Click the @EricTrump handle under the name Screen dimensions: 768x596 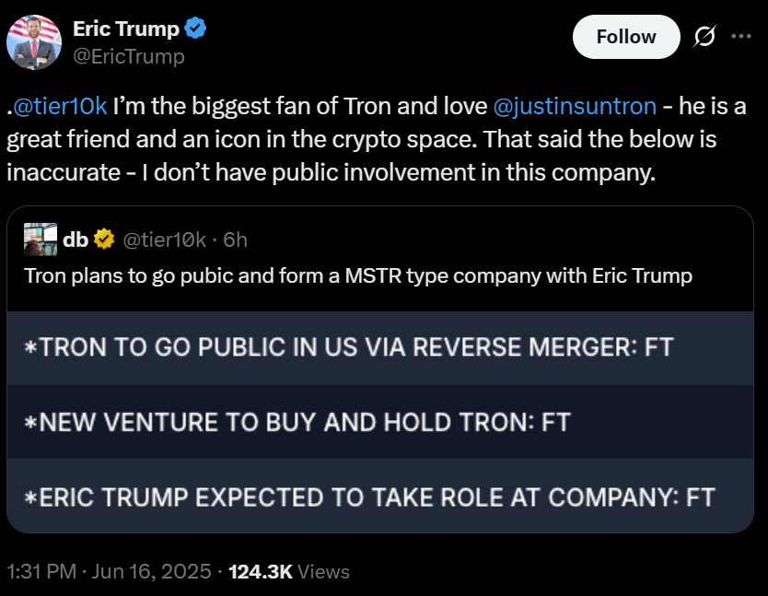129,56
